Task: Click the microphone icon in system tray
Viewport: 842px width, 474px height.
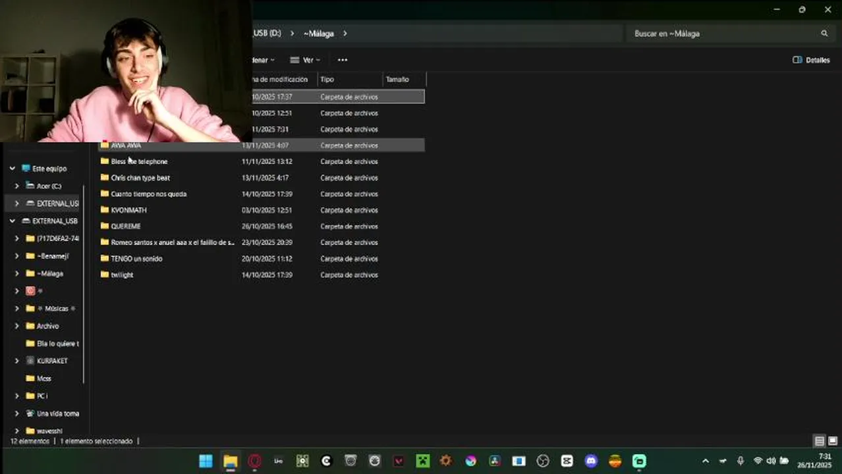Action: (x=741, y=461)
